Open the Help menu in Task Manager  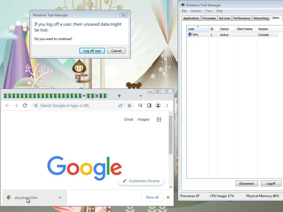tap(219, 11)
